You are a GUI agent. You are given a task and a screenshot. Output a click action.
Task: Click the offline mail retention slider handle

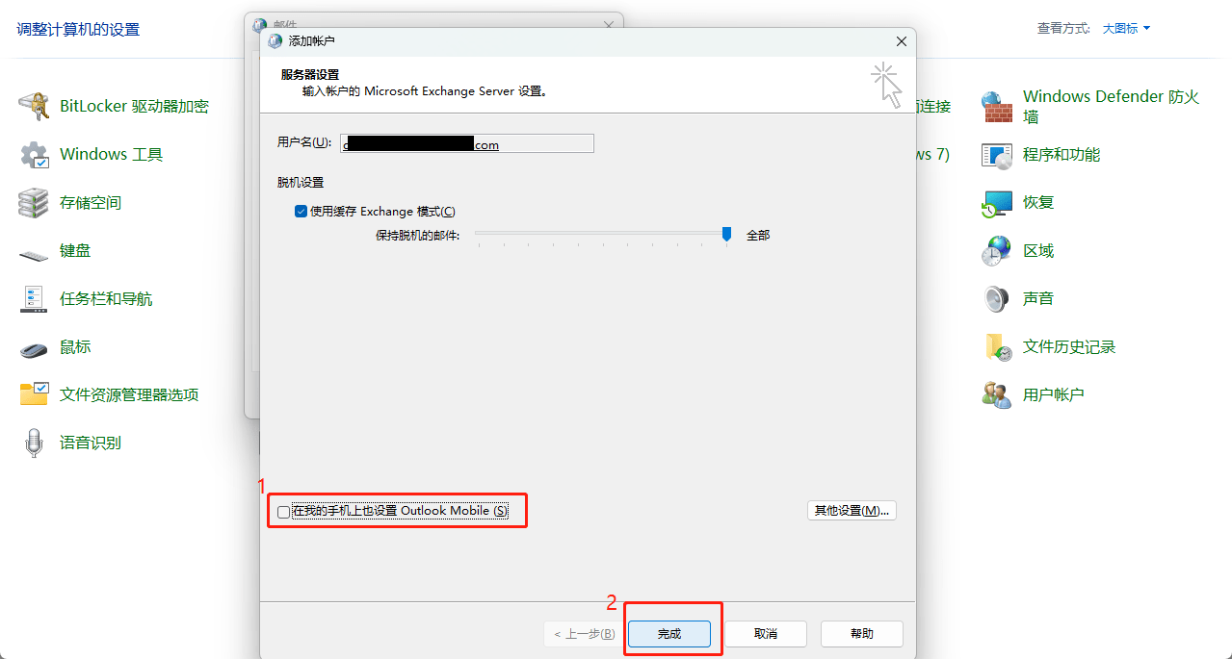727,234
